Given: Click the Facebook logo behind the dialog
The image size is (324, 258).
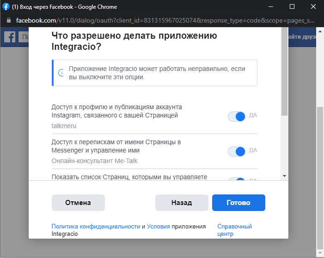Looking at the screenshot, I should pyautogui.click(x=10, y=37).
